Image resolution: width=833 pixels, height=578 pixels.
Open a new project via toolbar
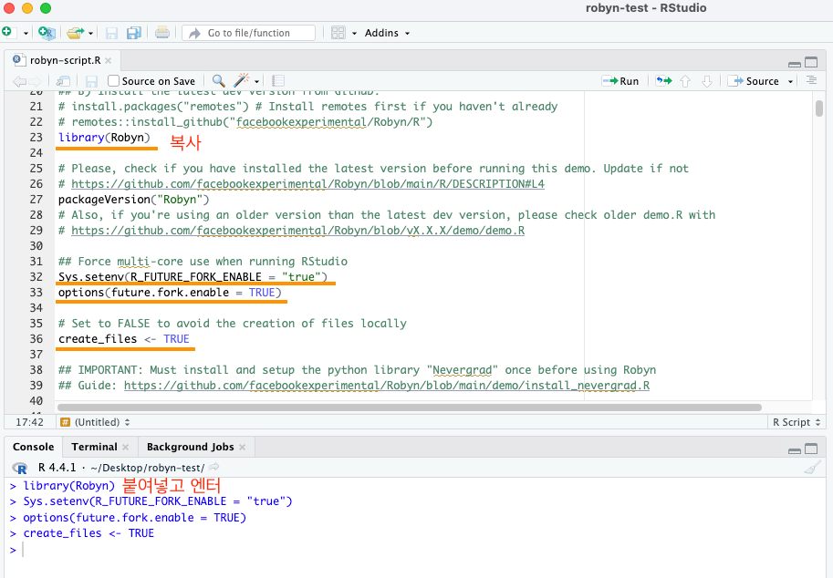pos(47,32)
